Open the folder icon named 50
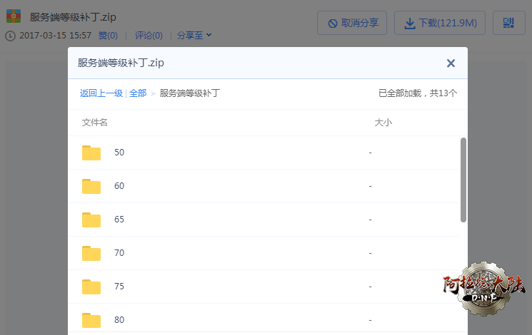 pyautogui.click(x=91, y=153)
